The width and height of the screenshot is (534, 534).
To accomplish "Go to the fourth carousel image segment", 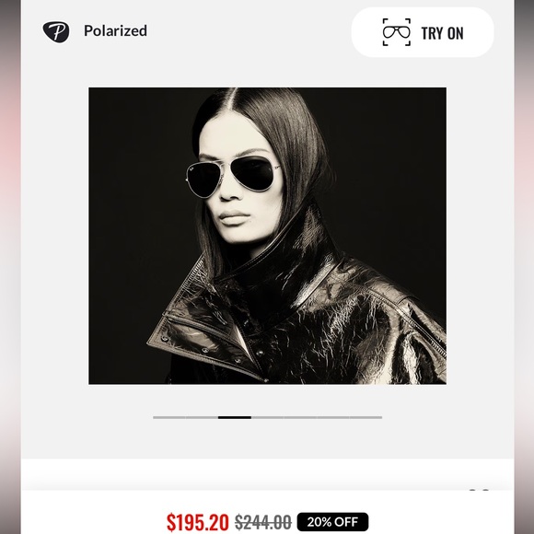I will (267, 417).
